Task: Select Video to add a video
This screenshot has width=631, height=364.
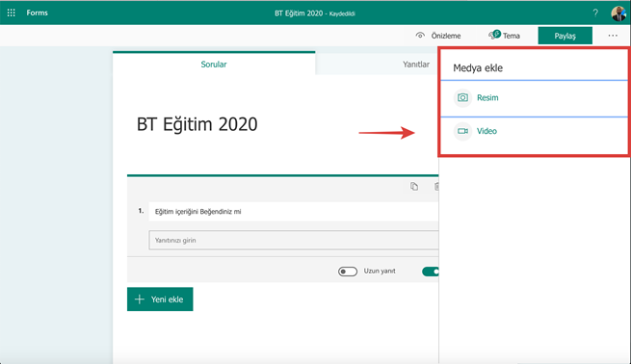Action: (486, 131)
